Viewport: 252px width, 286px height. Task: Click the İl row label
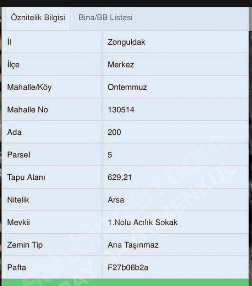tap(9, 42)
